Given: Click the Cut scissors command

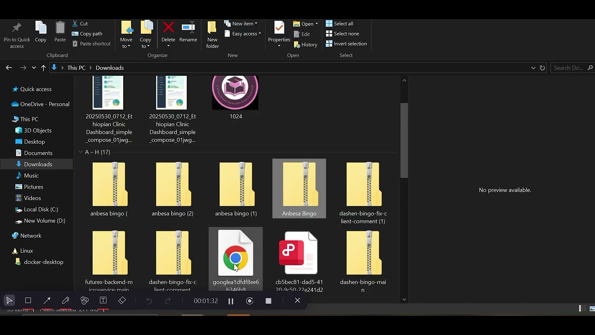Looking at the screenshot, I should [x=79, y=24].
